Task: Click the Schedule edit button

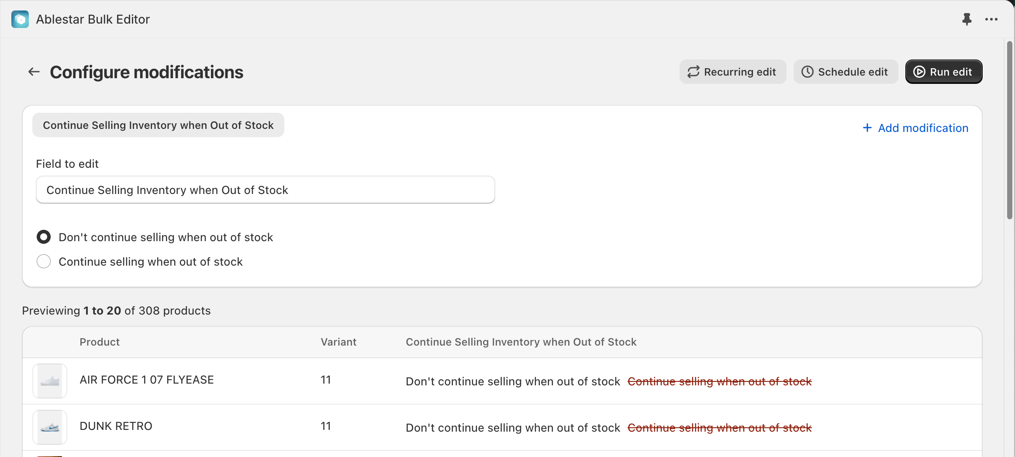Action: 845,72
